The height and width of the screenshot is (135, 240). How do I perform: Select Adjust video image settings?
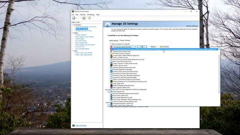click(x=84, y=55)
